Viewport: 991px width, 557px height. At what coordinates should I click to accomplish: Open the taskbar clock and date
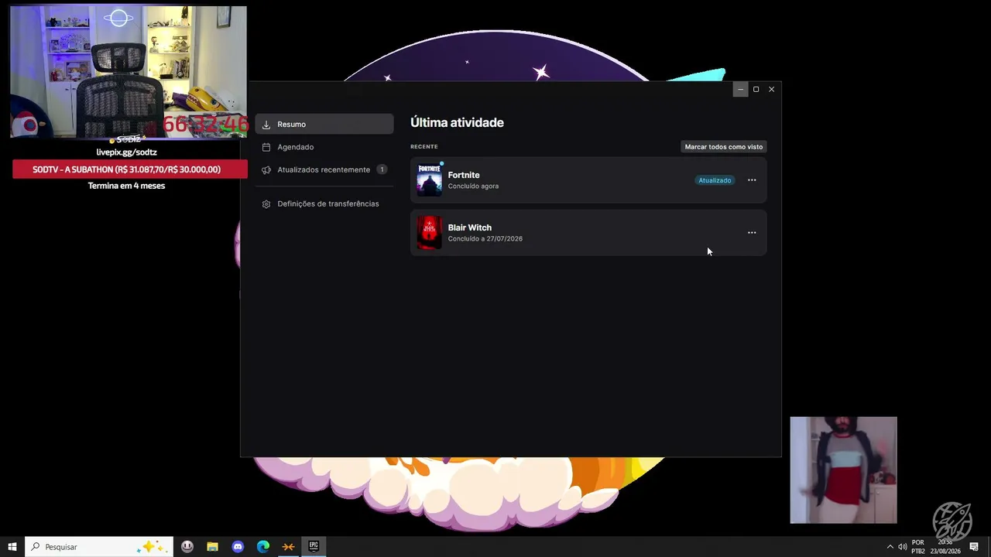[x=945, y=547]
